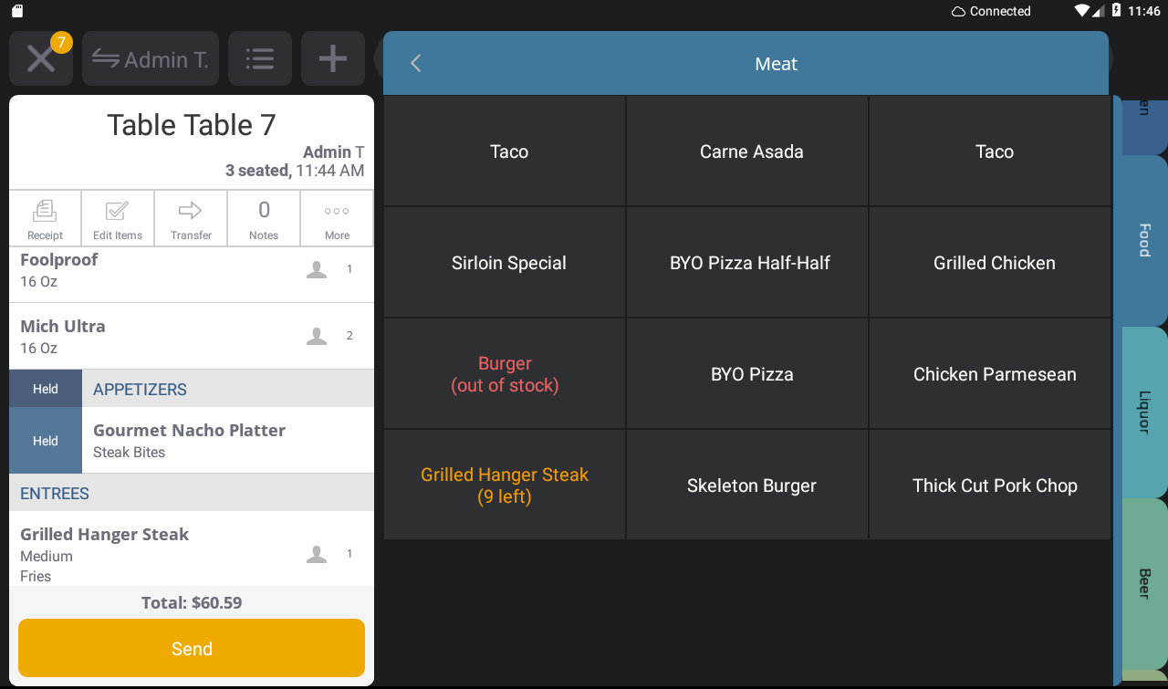Go back with the Meat header chevron
This screenshot has width=1168, height=689.
click(x=416, y=63)
